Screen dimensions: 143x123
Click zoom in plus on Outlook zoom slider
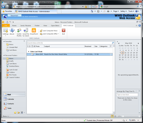tap(139, 116)
